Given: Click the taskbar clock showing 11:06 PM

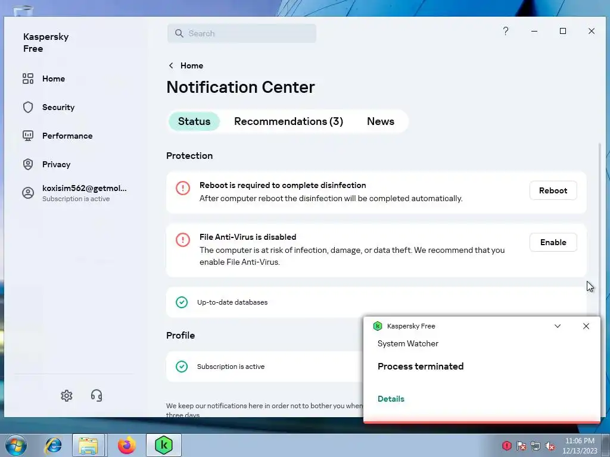Looking at the screenshot, I should [x=580, y=445].
